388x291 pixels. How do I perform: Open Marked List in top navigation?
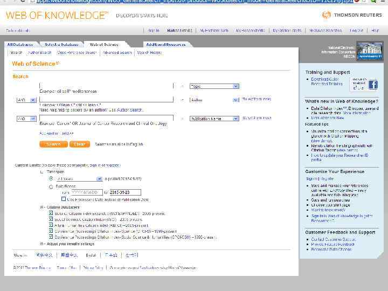click(179, 30)
